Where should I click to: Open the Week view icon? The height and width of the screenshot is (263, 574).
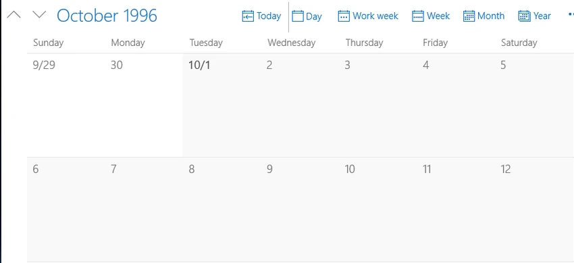click(418, 16)
